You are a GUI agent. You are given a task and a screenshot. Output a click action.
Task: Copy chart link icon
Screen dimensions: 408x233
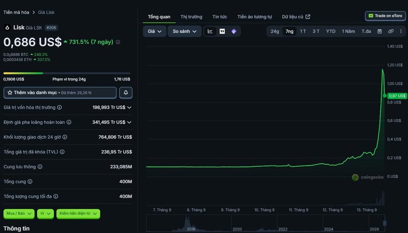click(x=391, y=31)
